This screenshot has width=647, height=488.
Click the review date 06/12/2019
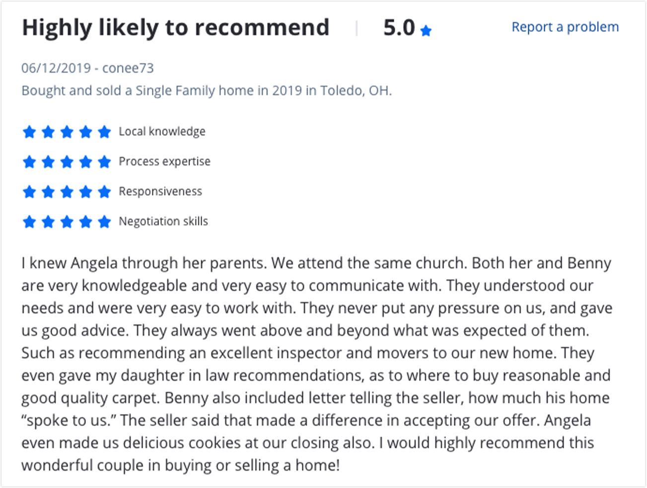56,68
